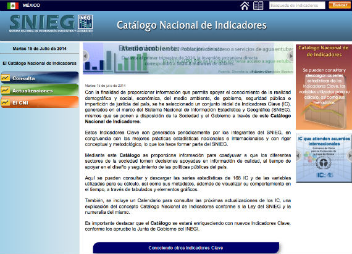Click the IC: 45 label
Viewport: 352px width, 254px height.
coord(325,175)
